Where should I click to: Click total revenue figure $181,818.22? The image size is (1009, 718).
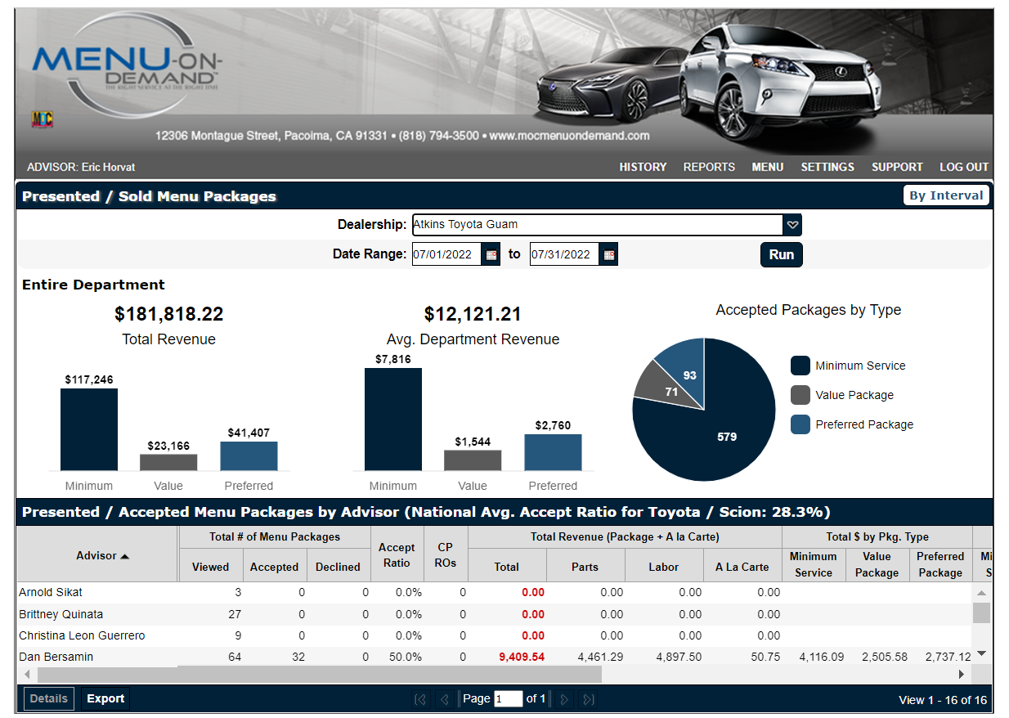coord(168,314)
